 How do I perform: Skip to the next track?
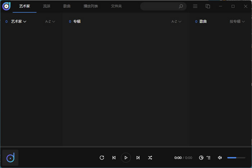click(x=138, y=158)
